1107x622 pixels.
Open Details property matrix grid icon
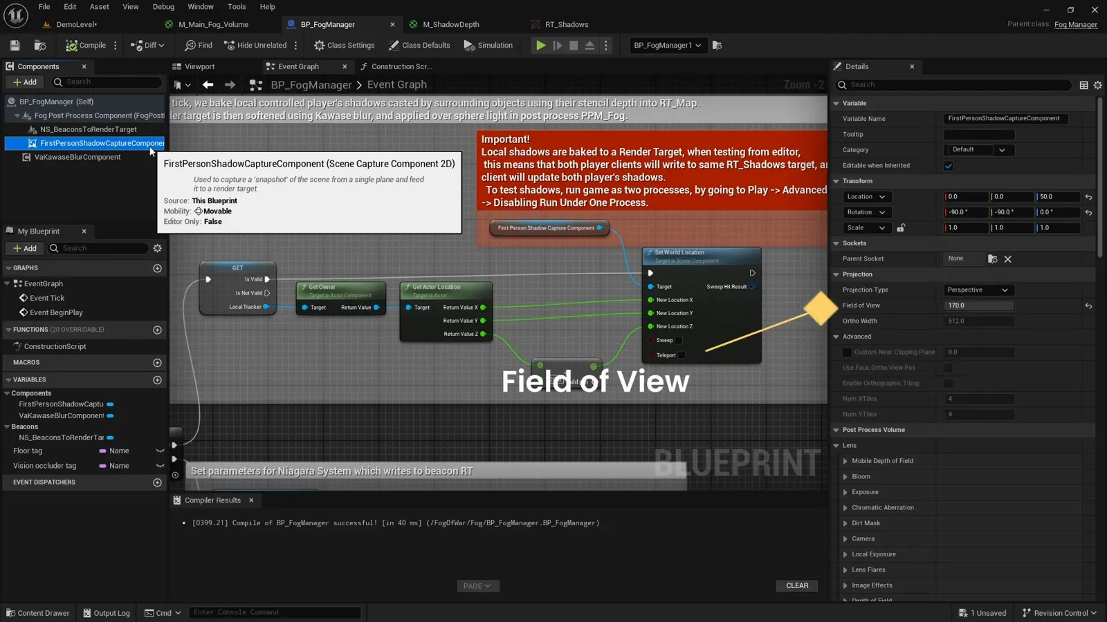point(1083,85)
